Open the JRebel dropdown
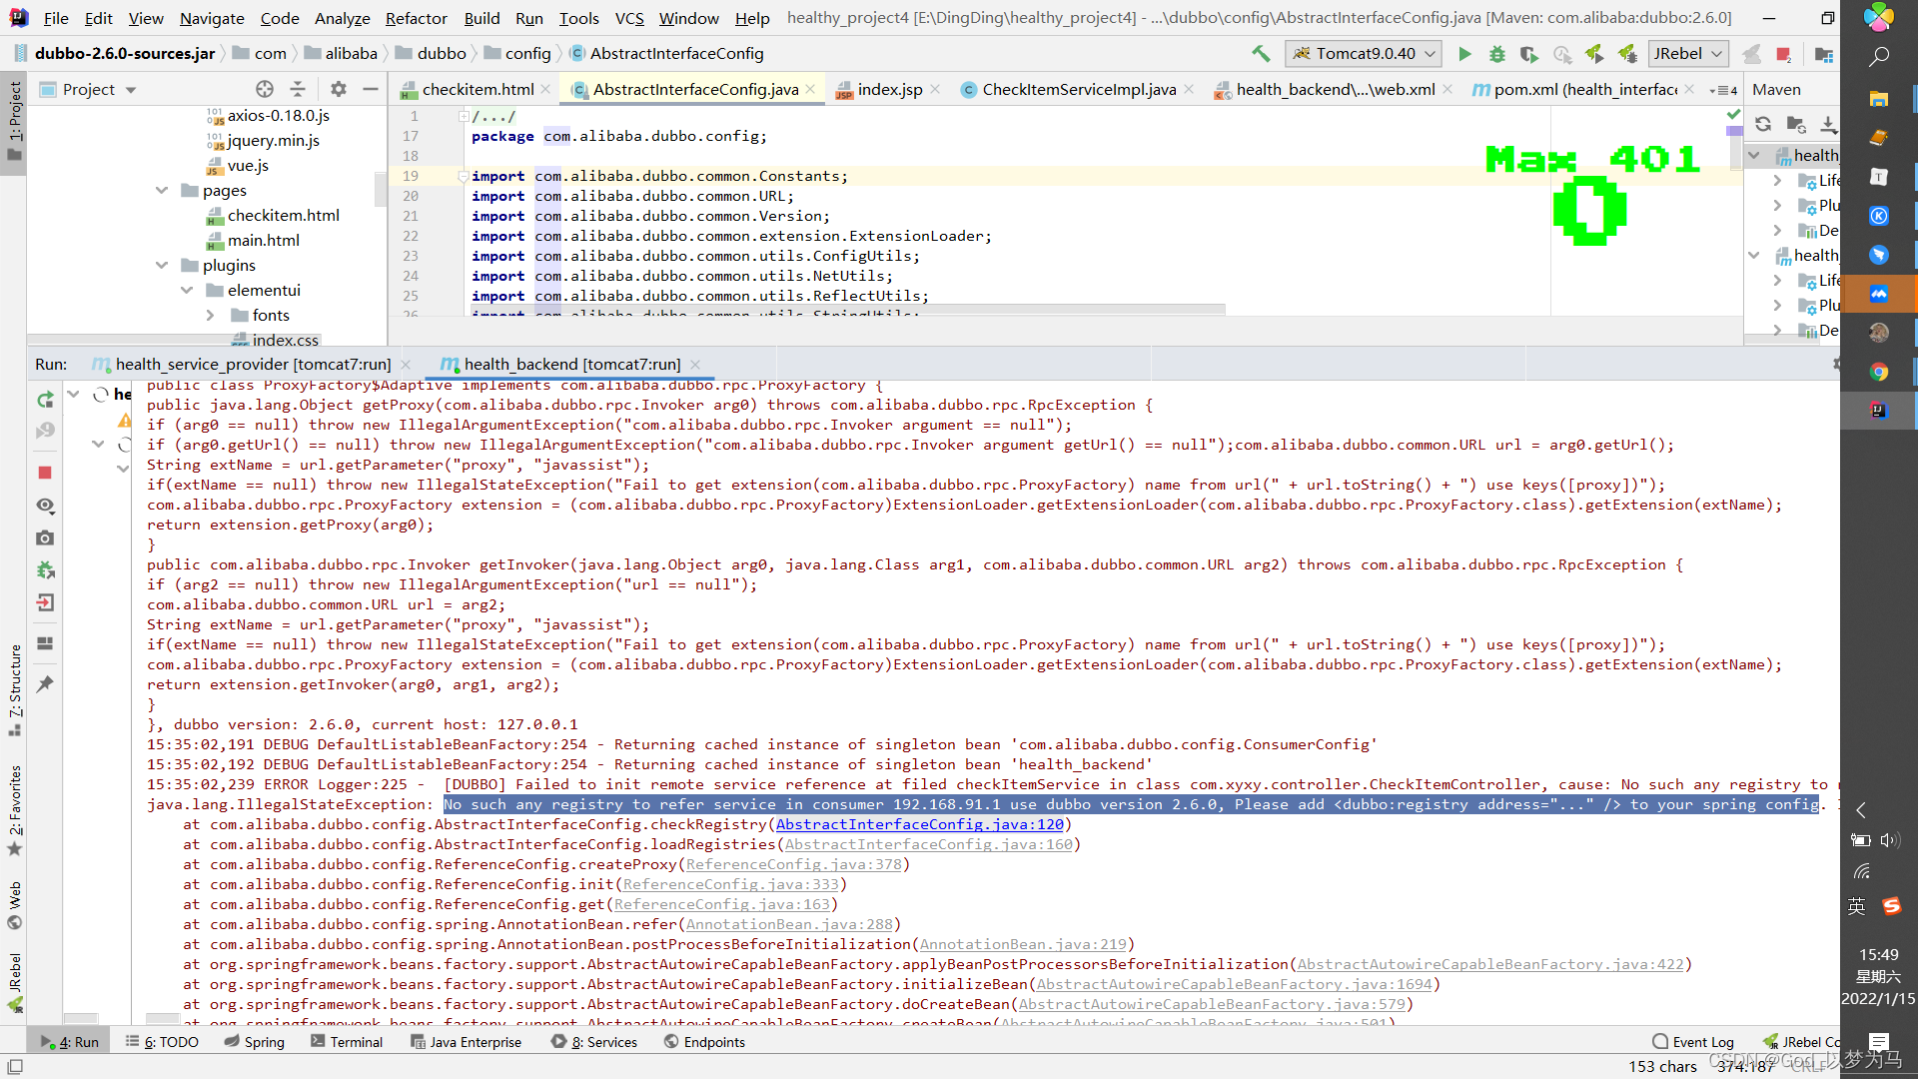The width and height of the screenshot is (1918, 1079). coord(1688,54)
